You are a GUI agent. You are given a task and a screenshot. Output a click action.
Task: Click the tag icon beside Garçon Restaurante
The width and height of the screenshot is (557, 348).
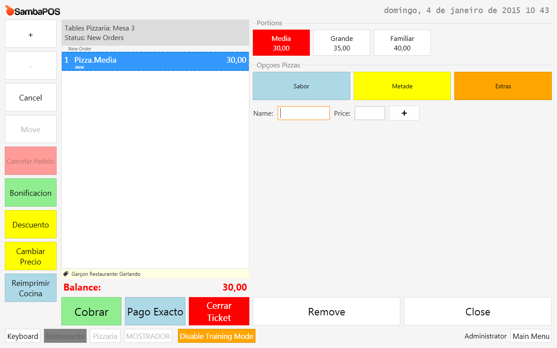click(x=66, y=274)
